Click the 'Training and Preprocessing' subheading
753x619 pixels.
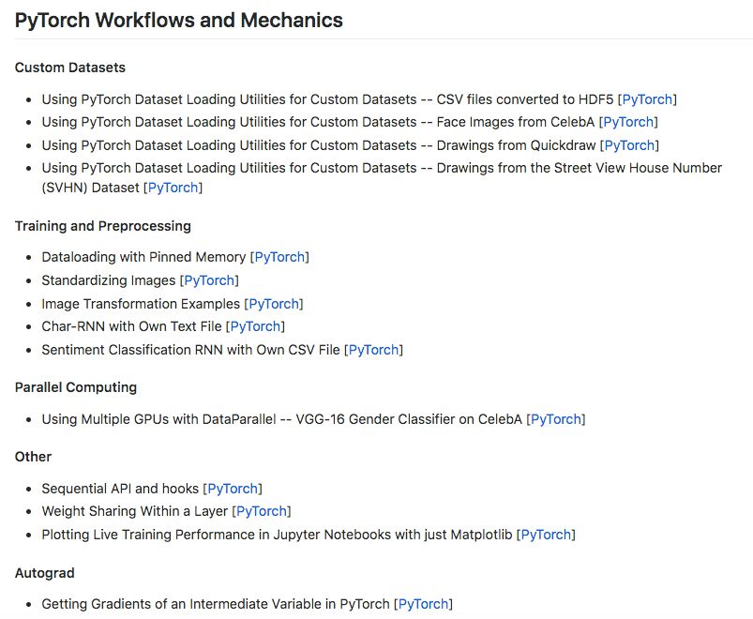pyautogui.click(x=103, y=226)
